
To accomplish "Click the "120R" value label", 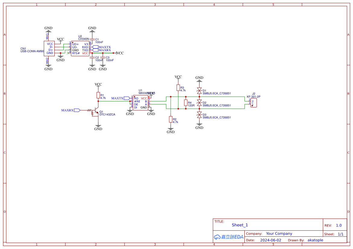I will pyautogui.click(x=191, y=105).
